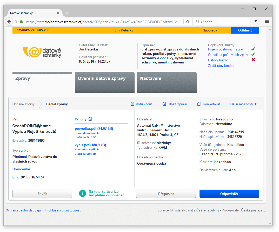Go back with the browser back arrow
Screen dimensions: 279x232
tap(9, 22)
